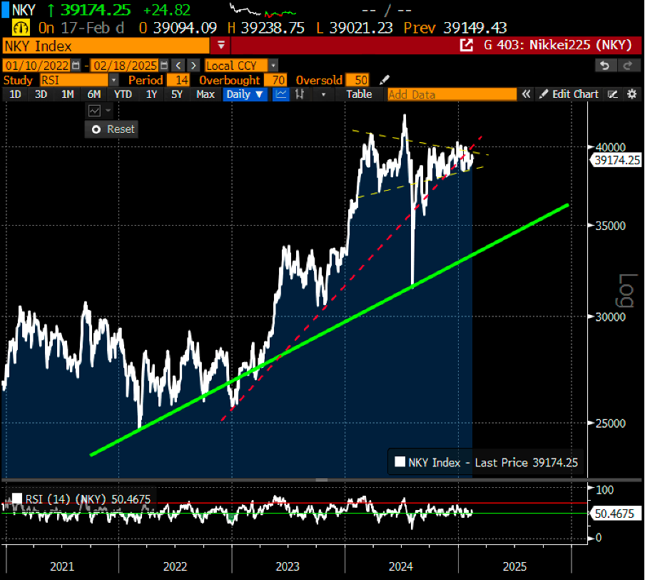Image resolution: width=645 pixels, height=580 pixels.
Task: Open the Study RSI dropdown
Action: coord(114,80)
